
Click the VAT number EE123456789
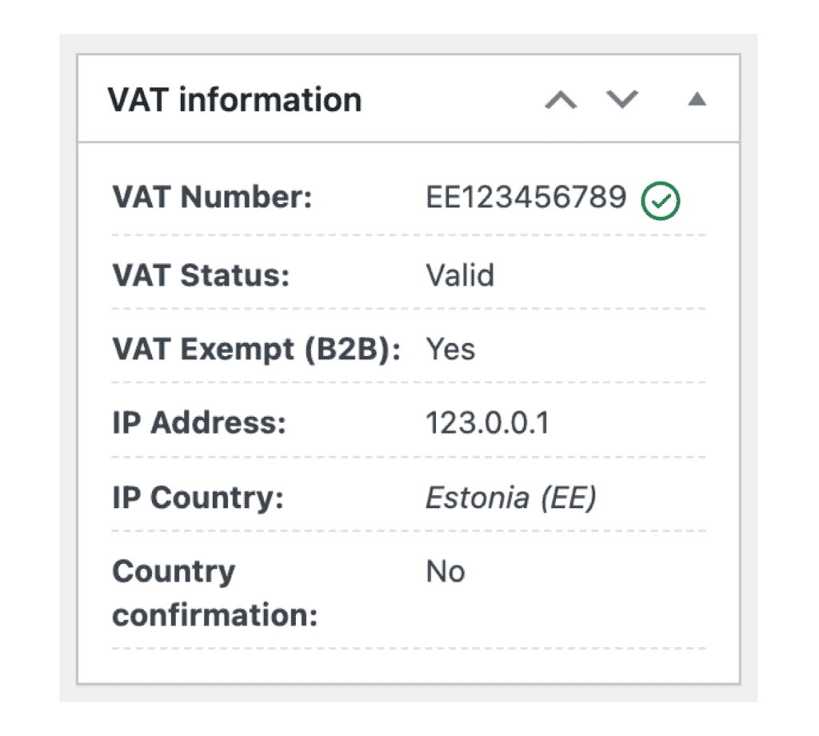pyautogui.click(x=524, y=198)
